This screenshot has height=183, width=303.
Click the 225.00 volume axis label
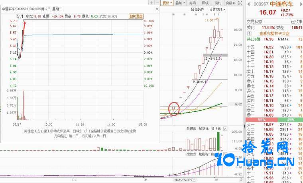tap(238, 132)
